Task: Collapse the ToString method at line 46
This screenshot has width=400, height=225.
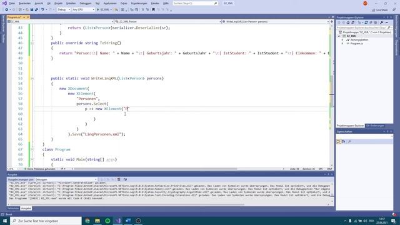Action: pyautogui.click(x=32, y=43)
